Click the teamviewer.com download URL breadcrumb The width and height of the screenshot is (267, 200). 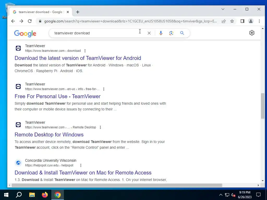click(x=53, y=51)
